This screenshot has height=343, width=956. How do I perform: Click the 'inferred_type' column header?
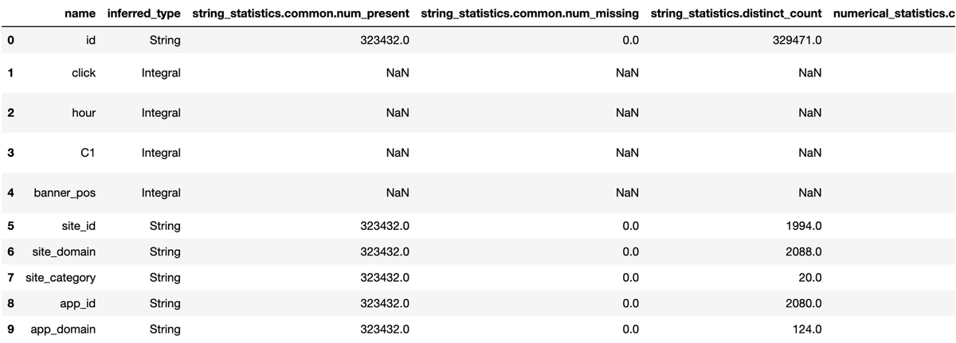(x=143, y=14)
